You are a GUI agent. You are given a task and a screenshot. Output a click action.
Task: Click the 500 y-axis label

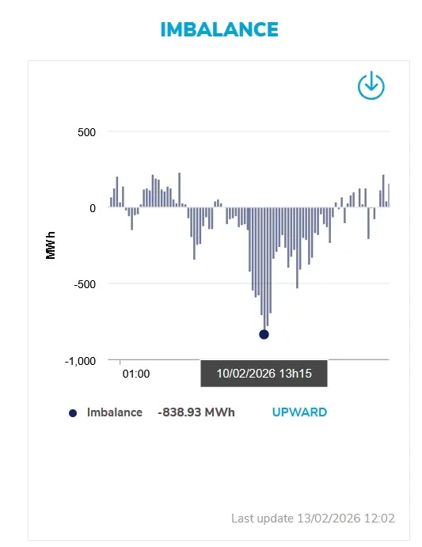[x=86, y=132]
